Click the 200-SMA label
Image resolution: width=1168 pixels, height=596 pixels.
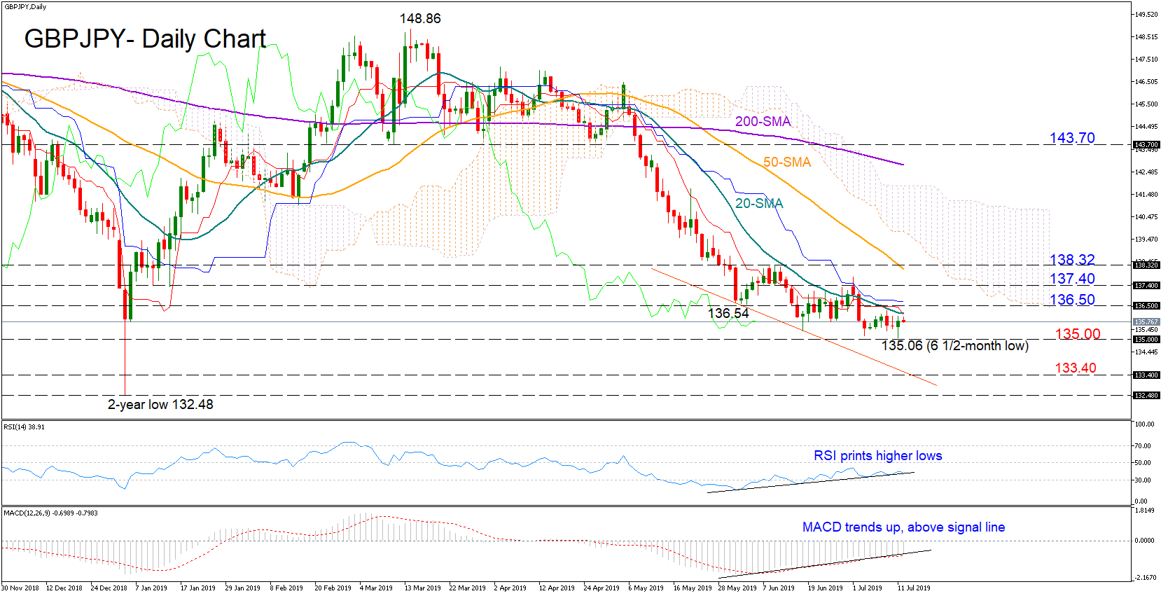click(763, 121)
